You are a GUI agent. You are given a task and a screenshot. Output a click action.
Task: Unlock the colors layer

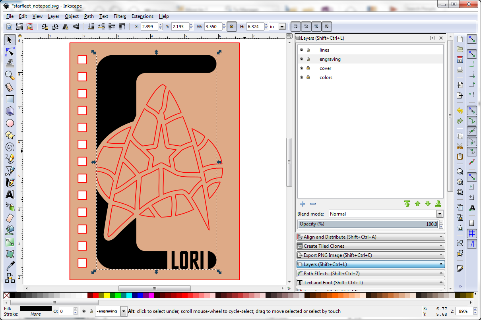click(308, 77)
